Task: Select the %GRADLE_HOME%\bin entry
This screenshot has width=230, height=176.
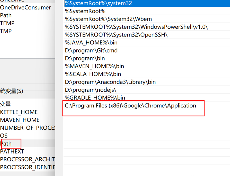Action: (147, 98)
